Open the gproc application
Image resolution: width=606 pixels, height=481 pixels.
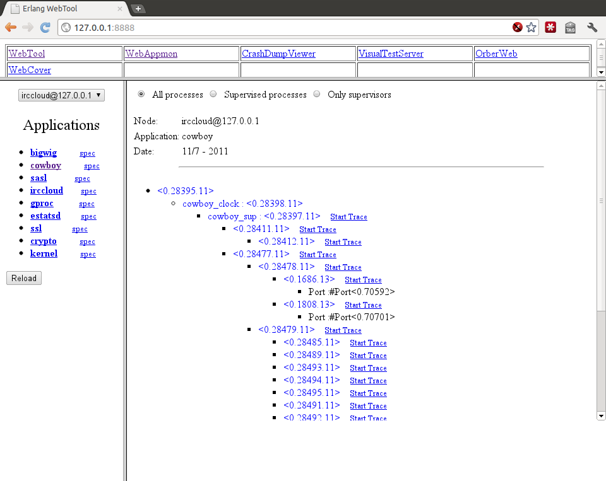click(42, 203)
